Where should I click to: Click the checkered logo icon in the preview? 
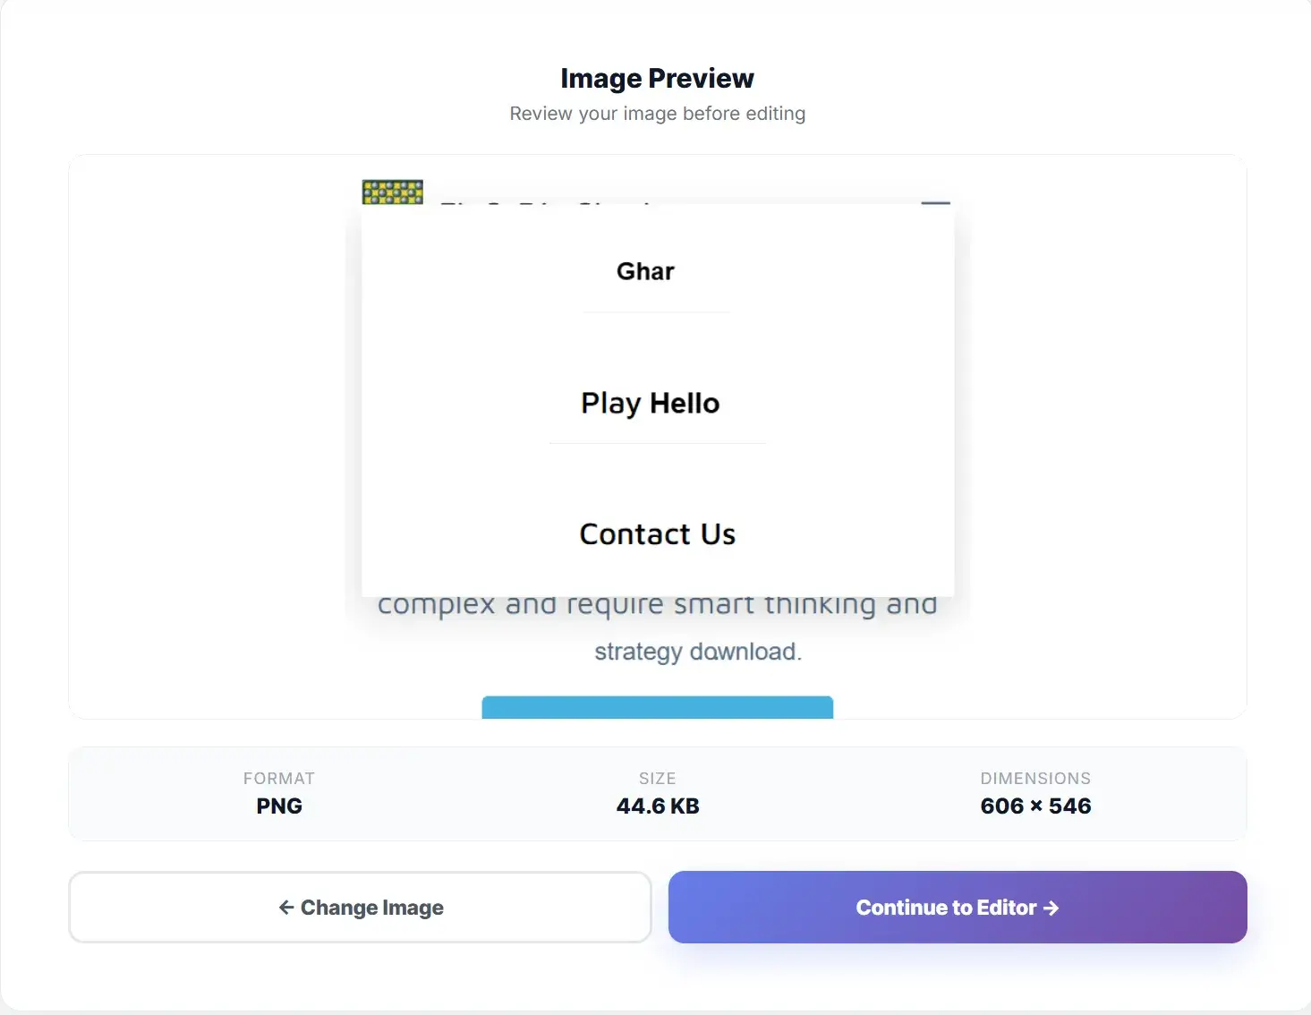[392, 192]
